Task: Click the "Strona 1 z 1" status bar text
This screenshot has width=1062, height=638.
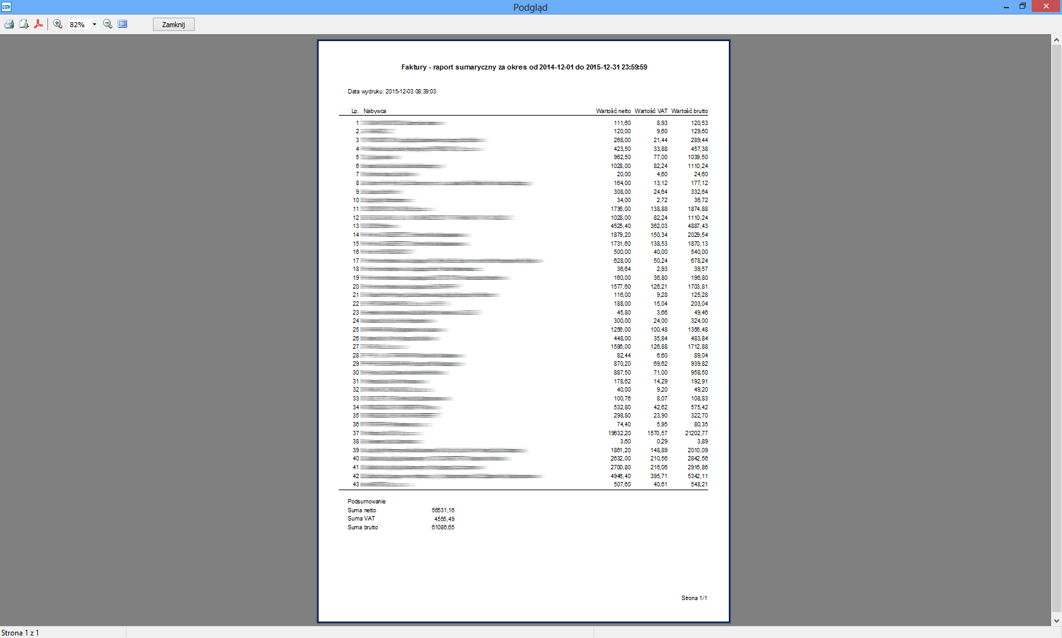Action: click(x=20, y=633)
